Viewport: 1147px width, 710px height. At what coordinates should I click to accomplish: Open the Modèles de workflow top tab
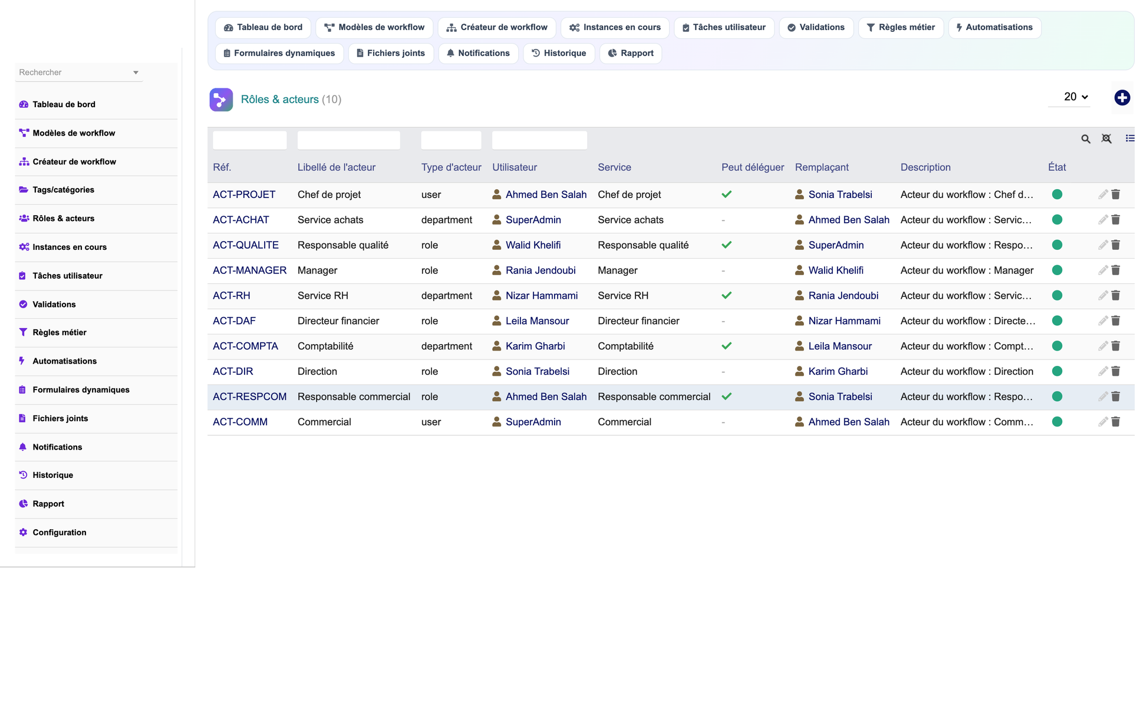[x=374, y=28]
